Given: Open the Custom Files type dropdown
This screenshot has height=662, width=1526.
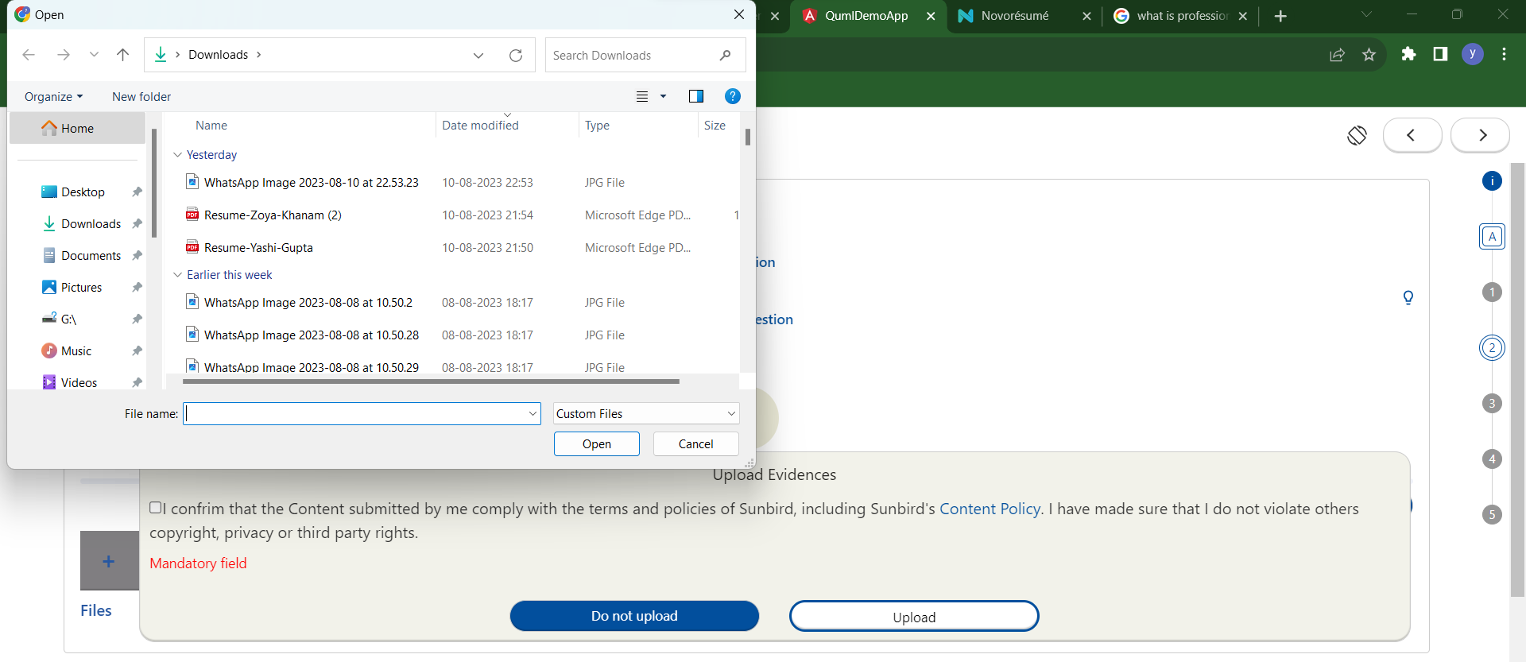Looking at the screenshot, I should (x=645, y=413).
